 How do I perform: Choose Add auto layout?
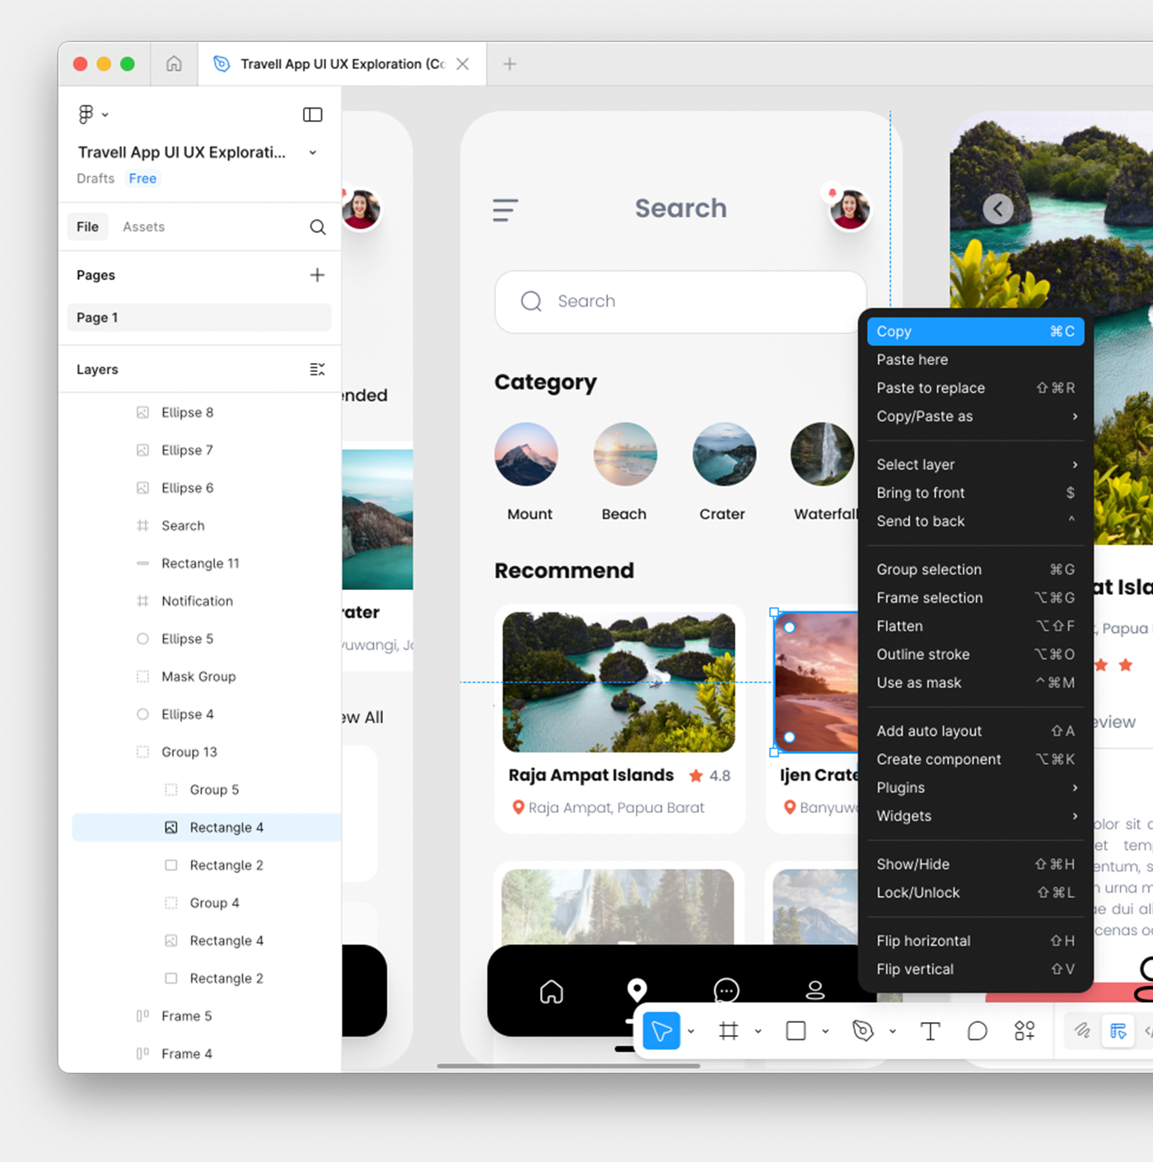[x=975, y=731]
